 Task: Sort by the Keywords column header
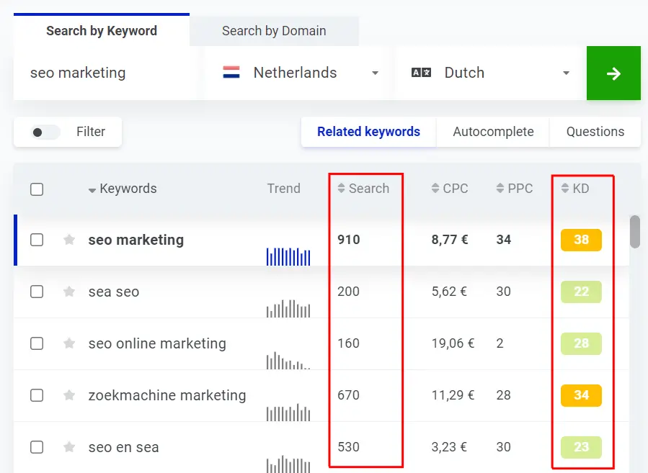click(x=123, y=189)
